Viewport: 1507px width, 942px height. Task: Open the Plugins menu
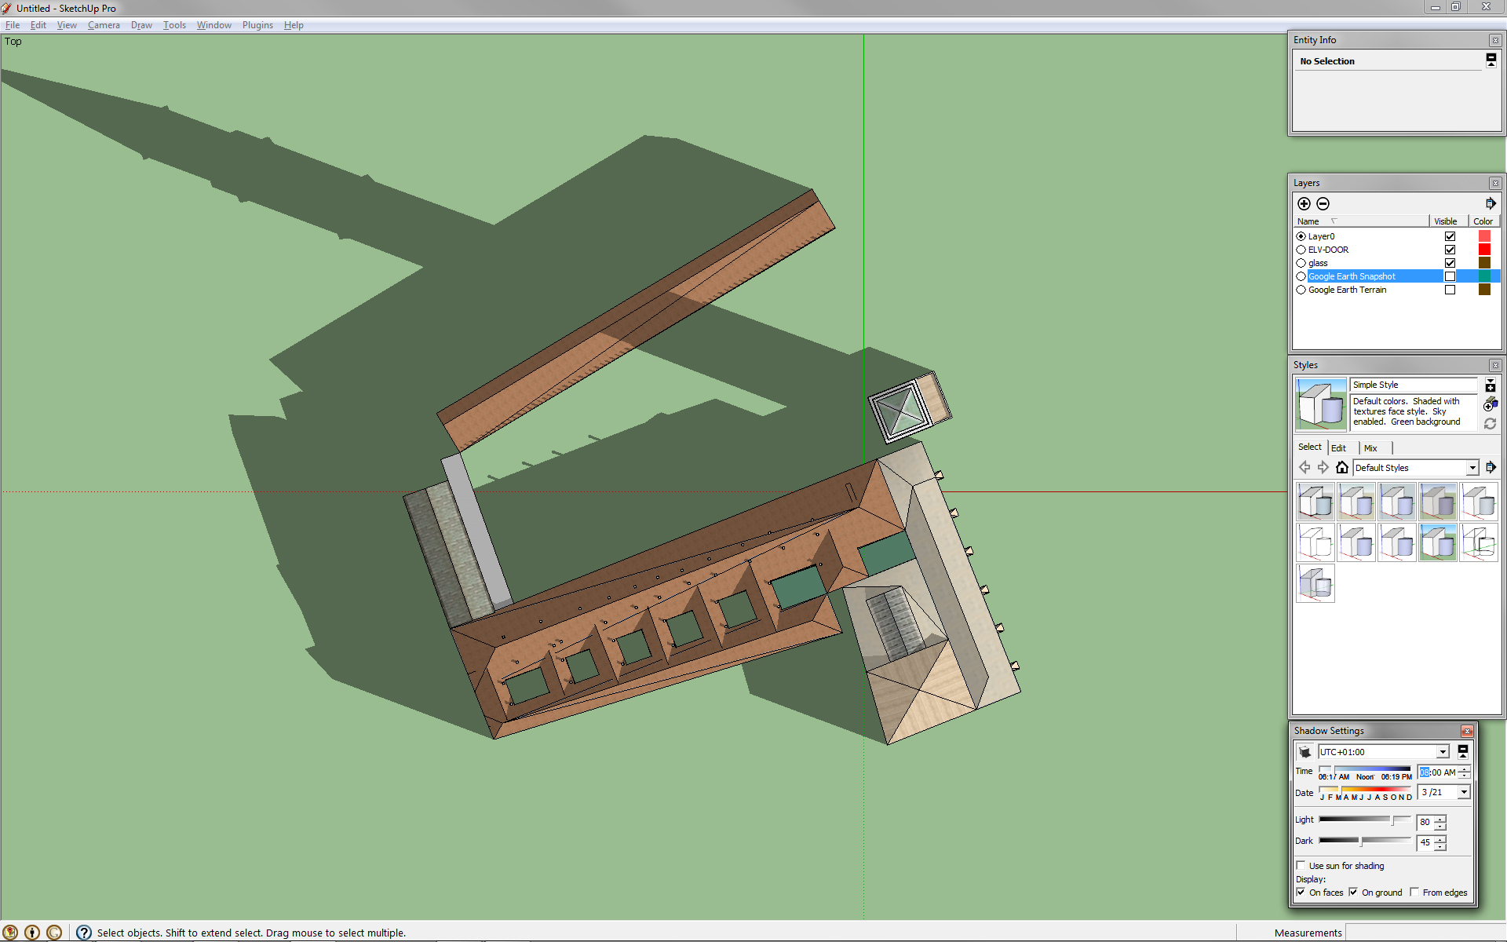click(257, 25)
